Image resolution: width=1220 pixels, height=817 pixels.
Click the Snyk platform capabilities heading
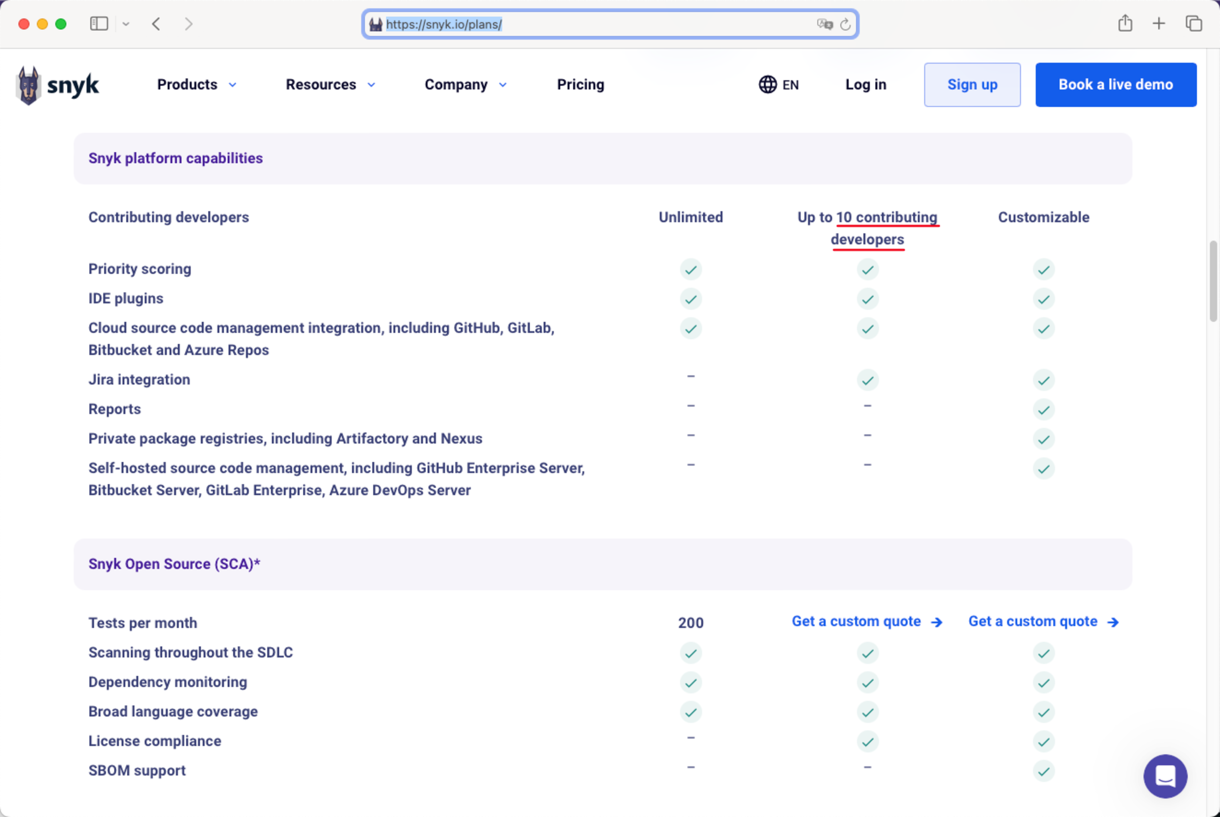pos(176,158)
